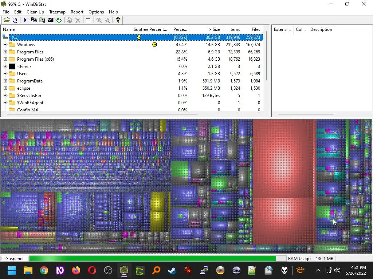373x279 pixels.
Task: Click the large red treemap block
Action: coord(283,158)
